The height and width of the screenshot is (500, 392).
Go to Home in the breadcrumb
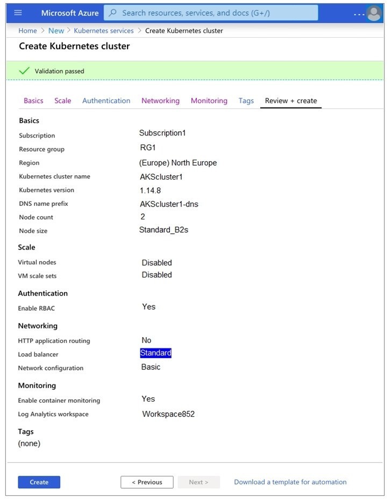point(27,31)
